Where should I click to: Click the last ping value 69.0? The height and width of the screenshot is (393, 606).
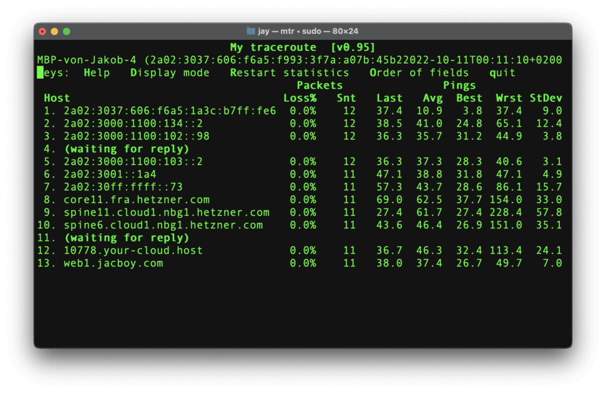(389, 200)
